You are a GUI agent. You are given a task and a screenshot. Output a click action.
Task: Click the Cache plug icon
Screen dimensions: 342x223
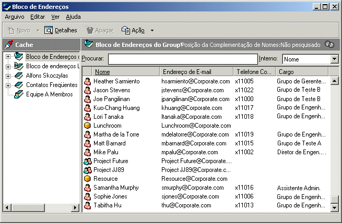point(9,45)
